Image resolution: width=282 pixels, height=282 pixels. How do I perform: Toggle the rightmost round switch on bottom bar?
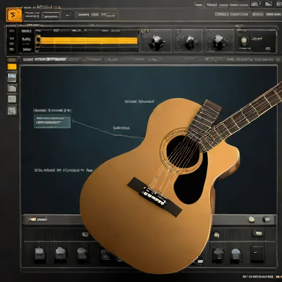coord(266,219)
